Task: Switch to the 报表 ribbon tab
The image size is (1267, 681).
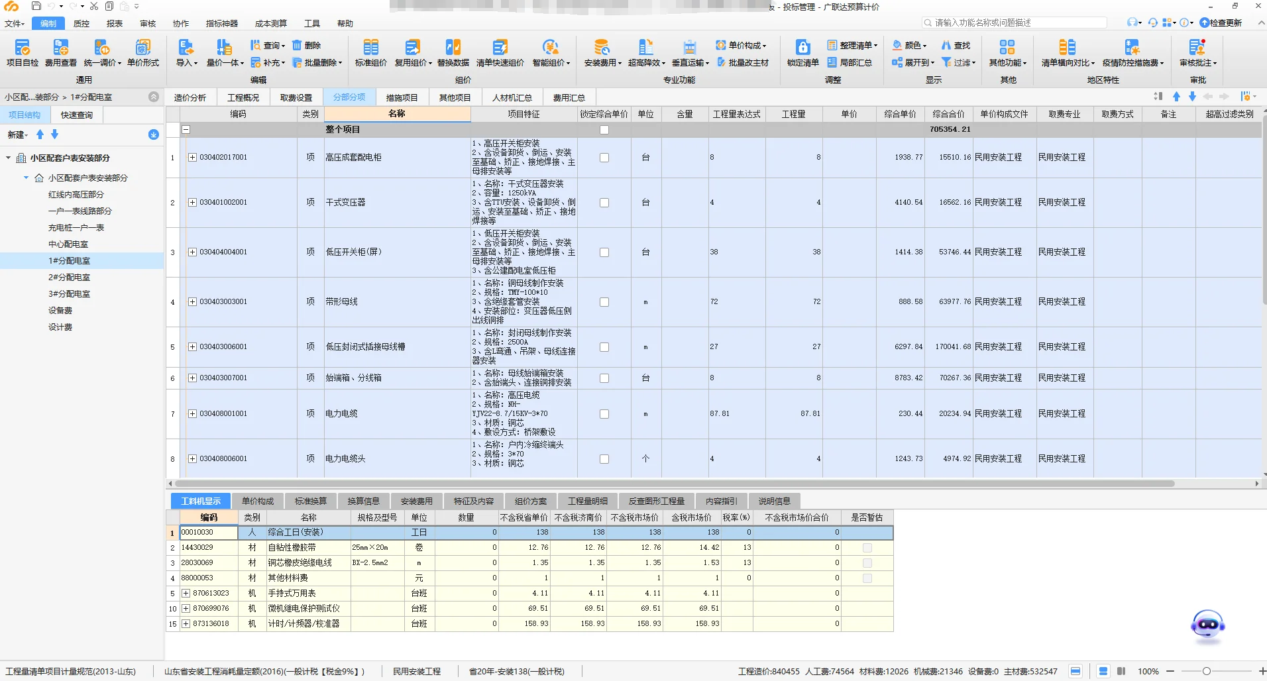Action: click(x=115, y=23)
